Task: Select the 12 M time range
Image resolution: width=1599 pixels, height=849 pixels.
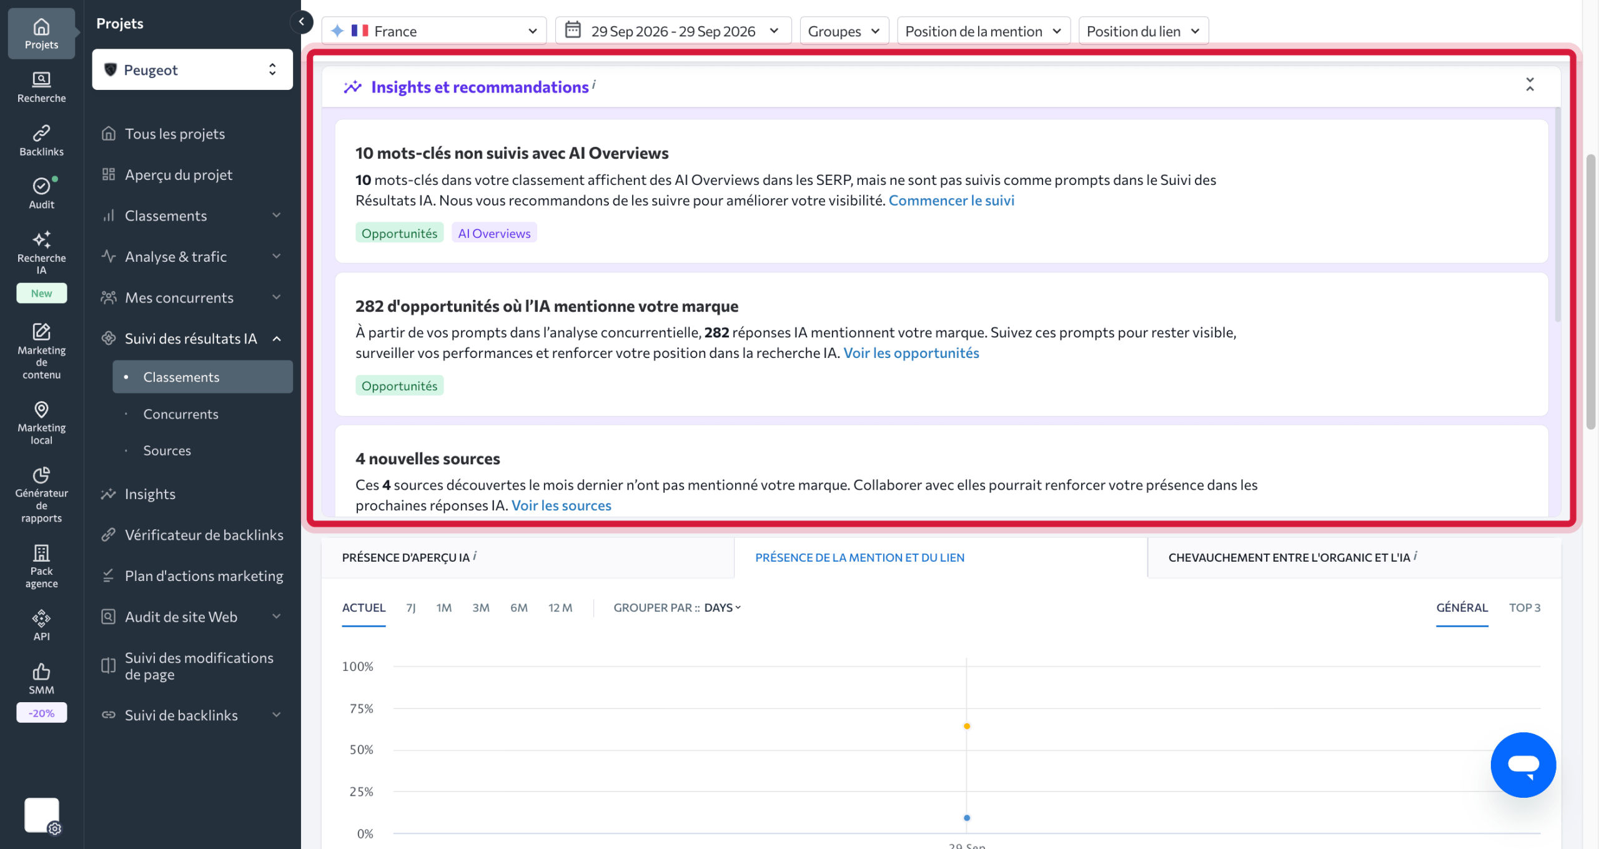Action: tap(560, 607)
